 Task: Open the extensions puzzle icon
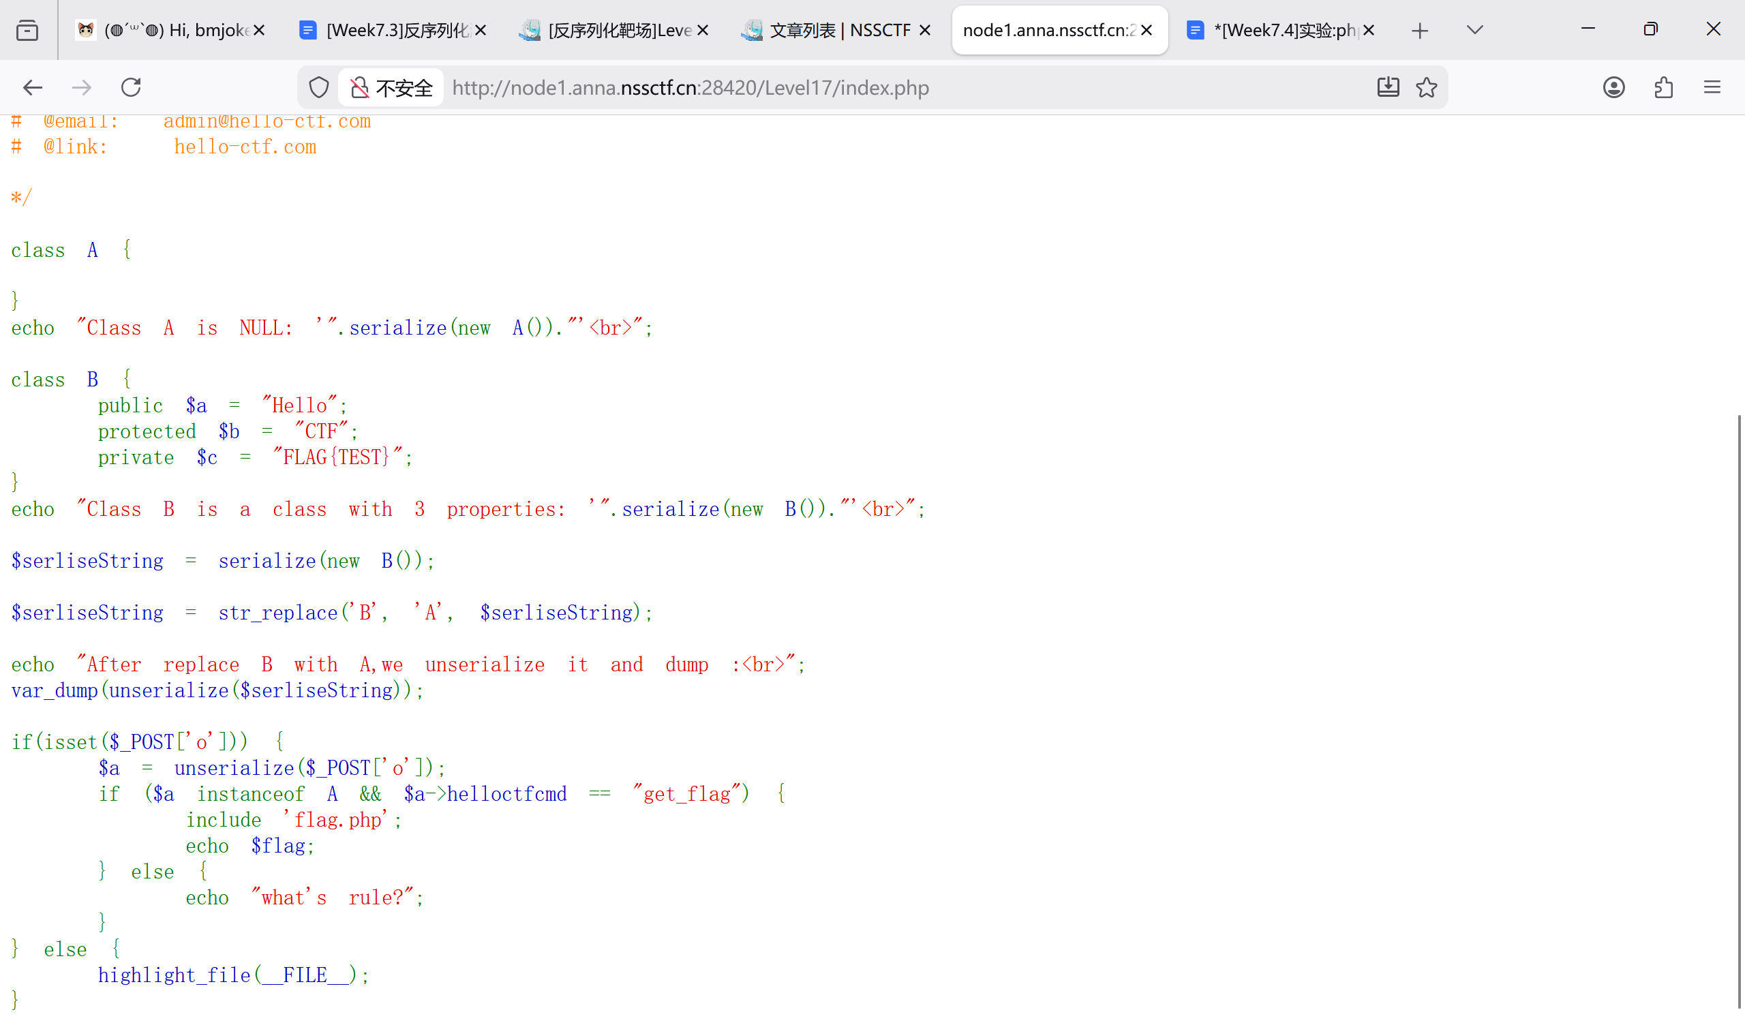[1663, 88]
